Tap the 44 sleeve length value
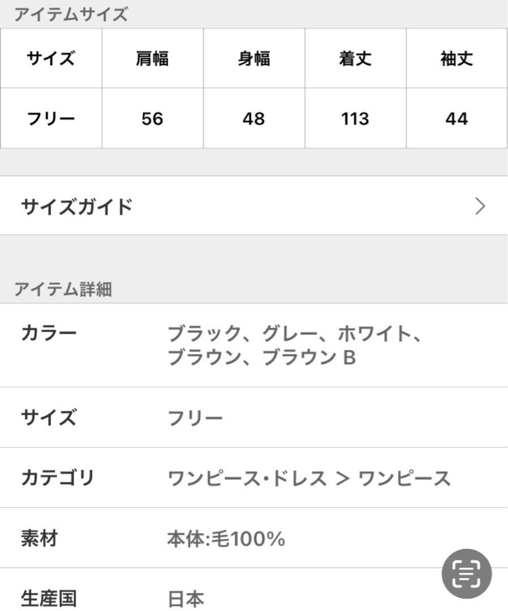This screenshot has width=508, height=611. tap(457, 118)
